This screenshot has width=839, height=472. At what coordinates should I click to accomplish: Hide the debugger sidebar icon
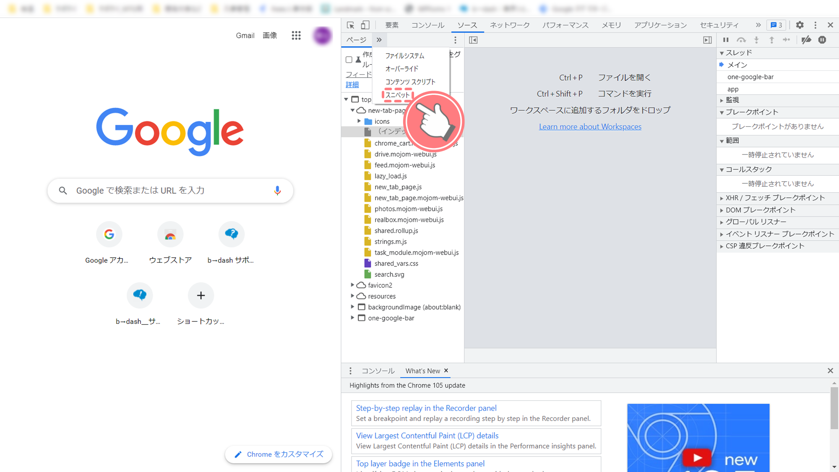point(707,40)
